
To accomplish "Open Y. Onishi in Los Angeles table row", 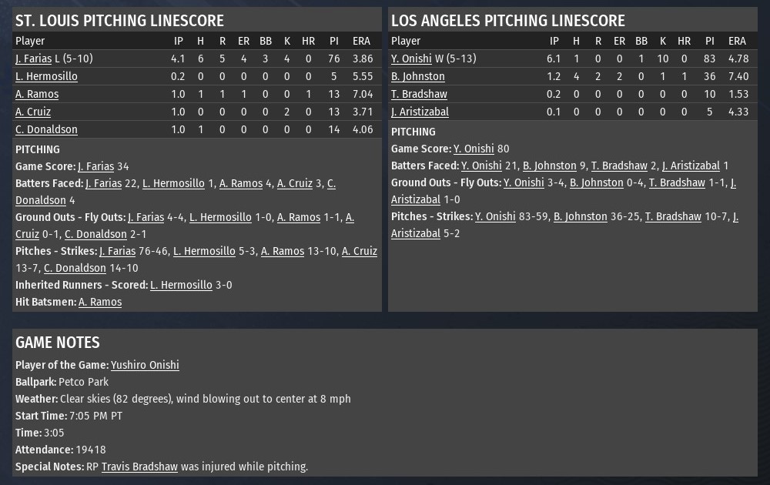I will click(411, 59).
